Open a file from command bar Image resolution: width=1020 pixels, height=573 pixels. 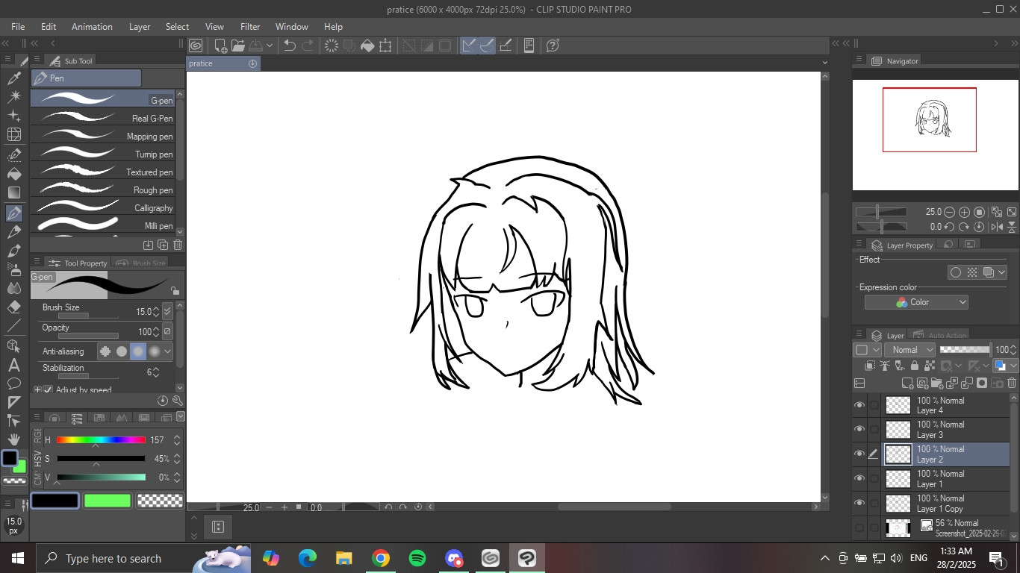click(238, 46)
